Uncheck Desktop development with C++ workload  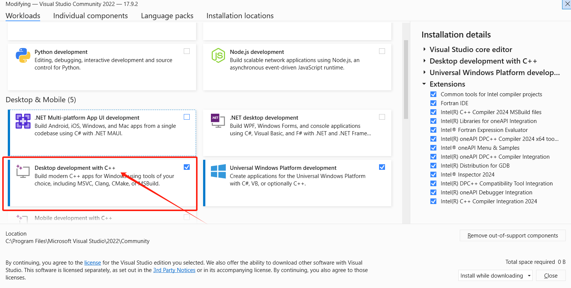(187, 167)
